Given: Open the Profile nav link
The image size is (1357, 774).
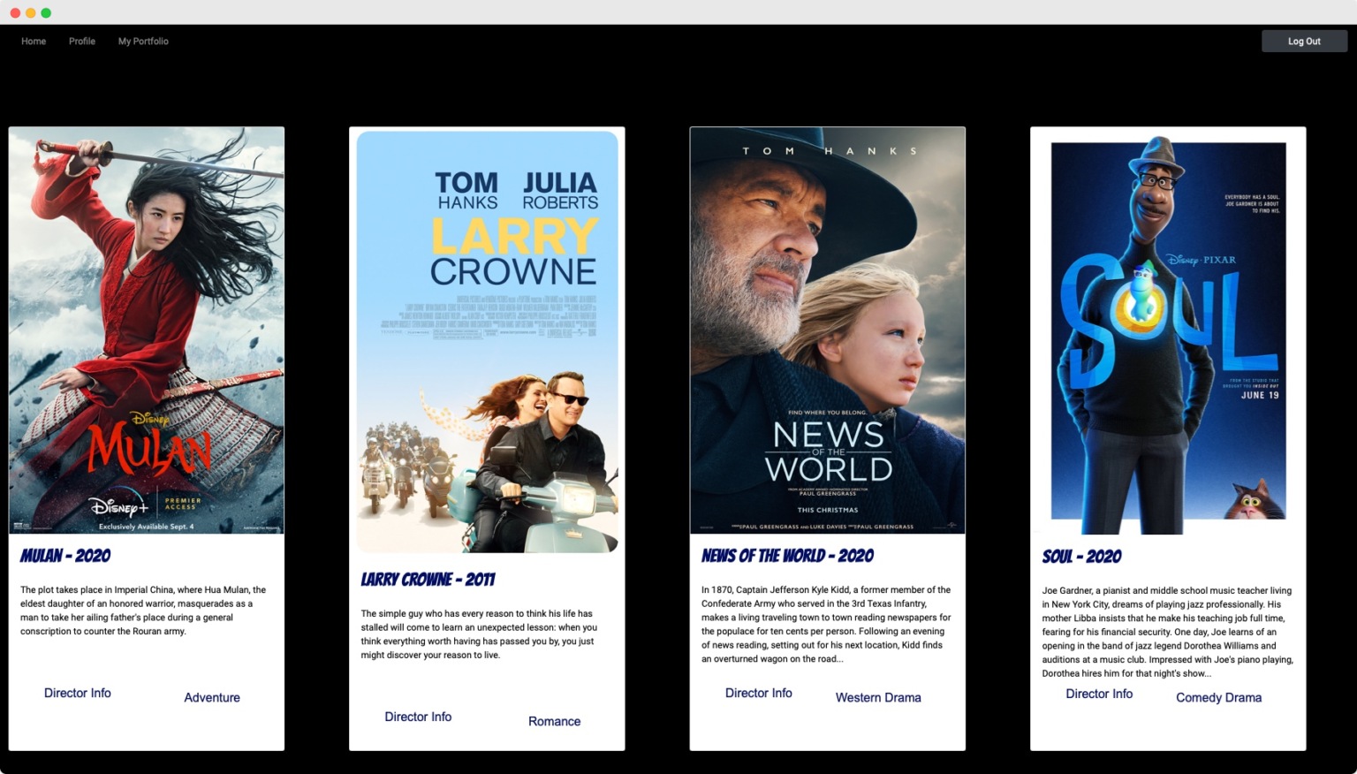Looking at the screenshot, I should (82, 42).
